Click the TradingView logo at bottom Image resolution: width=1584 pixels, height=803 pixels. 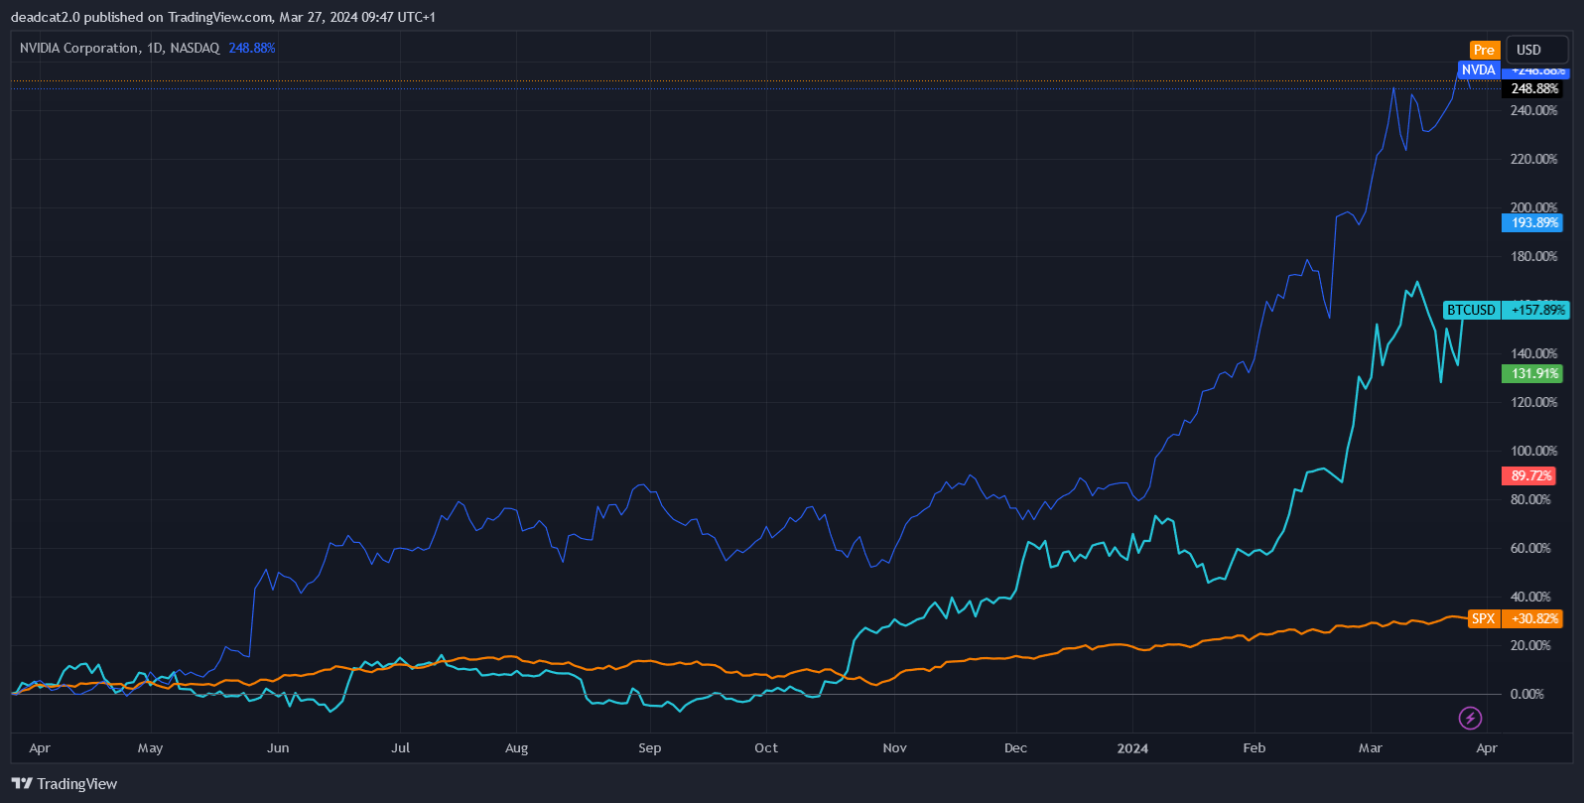click(x=65, y=784)
